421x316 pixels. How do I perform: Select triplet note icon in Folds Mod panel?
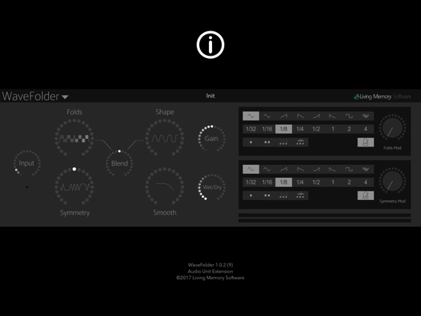tap(284, 142)
